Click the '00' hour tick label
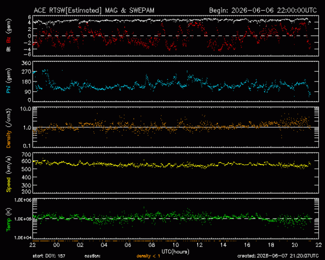The width and height of the screenshot is (325, 260). (x=56, y=245)
